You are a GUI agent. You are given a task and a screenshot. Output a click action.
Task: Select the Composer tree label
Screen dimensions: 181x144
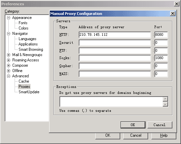(x=20, y=65)
